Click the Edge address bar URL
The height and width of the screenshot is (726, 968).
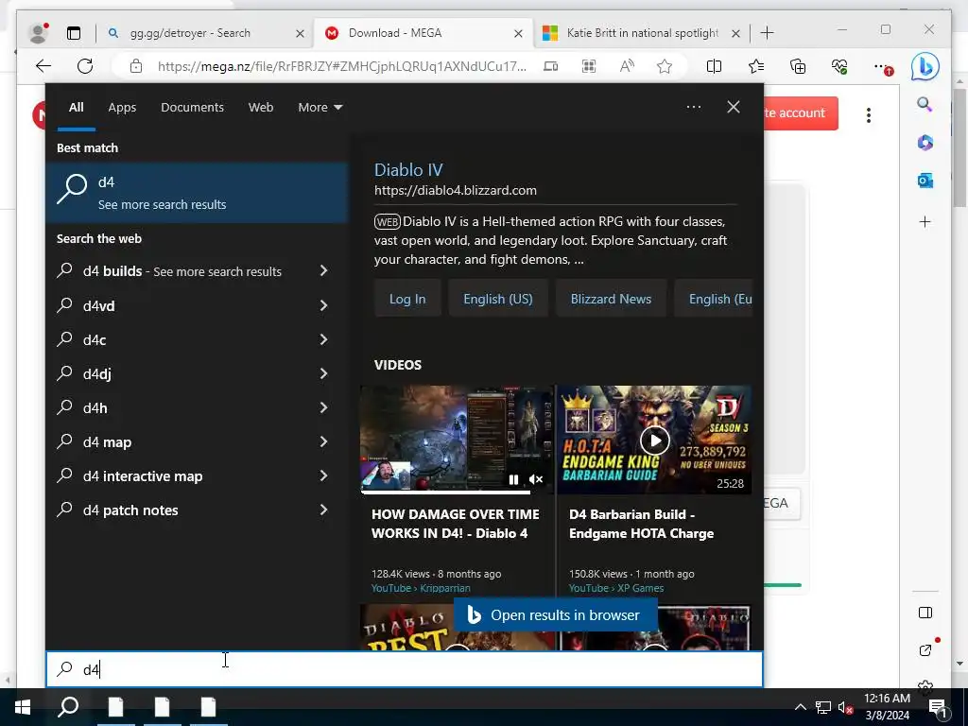[342, 66]
